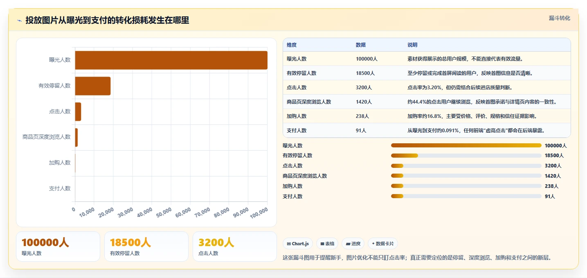
Task: Click the 18500人 value in the table
Action: (365, 73)
